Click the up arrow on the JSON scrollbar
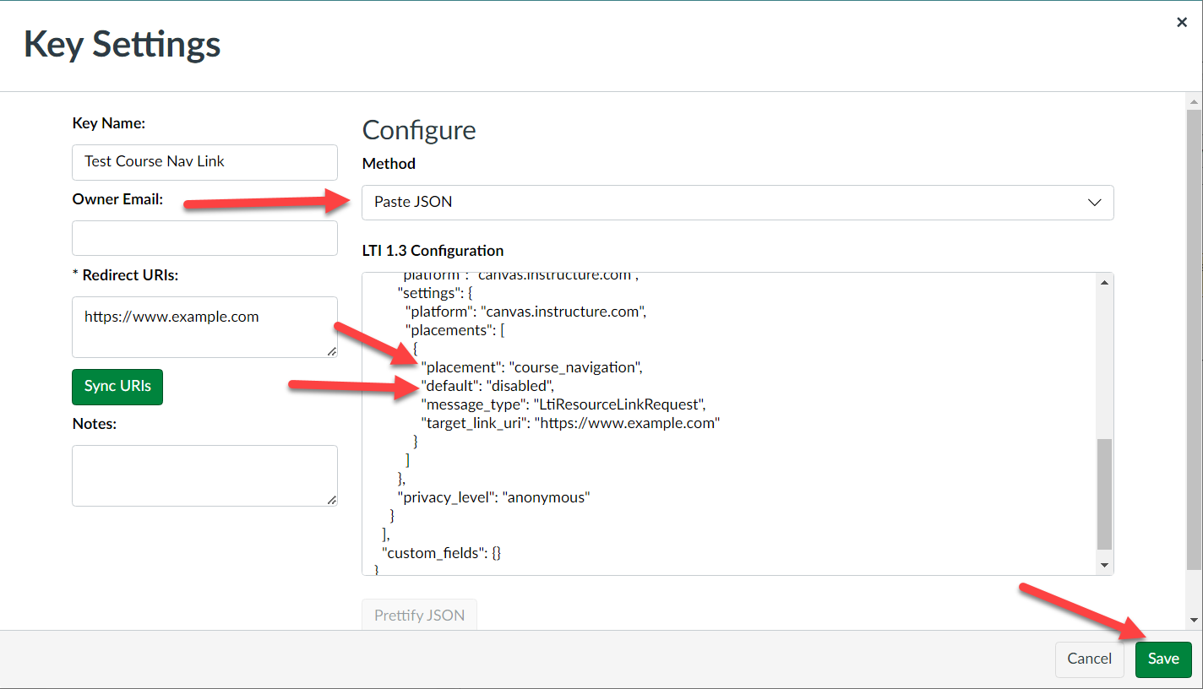This screenshot has height=689, width=1203. pos(1105,280)
